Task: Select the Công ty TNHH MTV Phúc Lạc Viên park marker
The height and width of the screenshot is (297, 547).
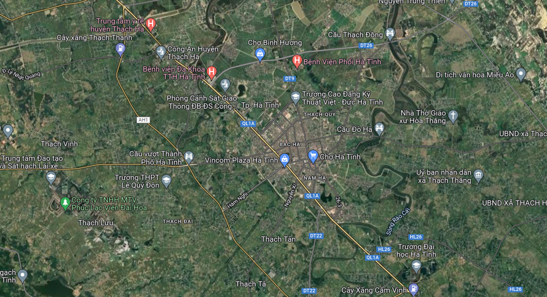Action: 65,203
